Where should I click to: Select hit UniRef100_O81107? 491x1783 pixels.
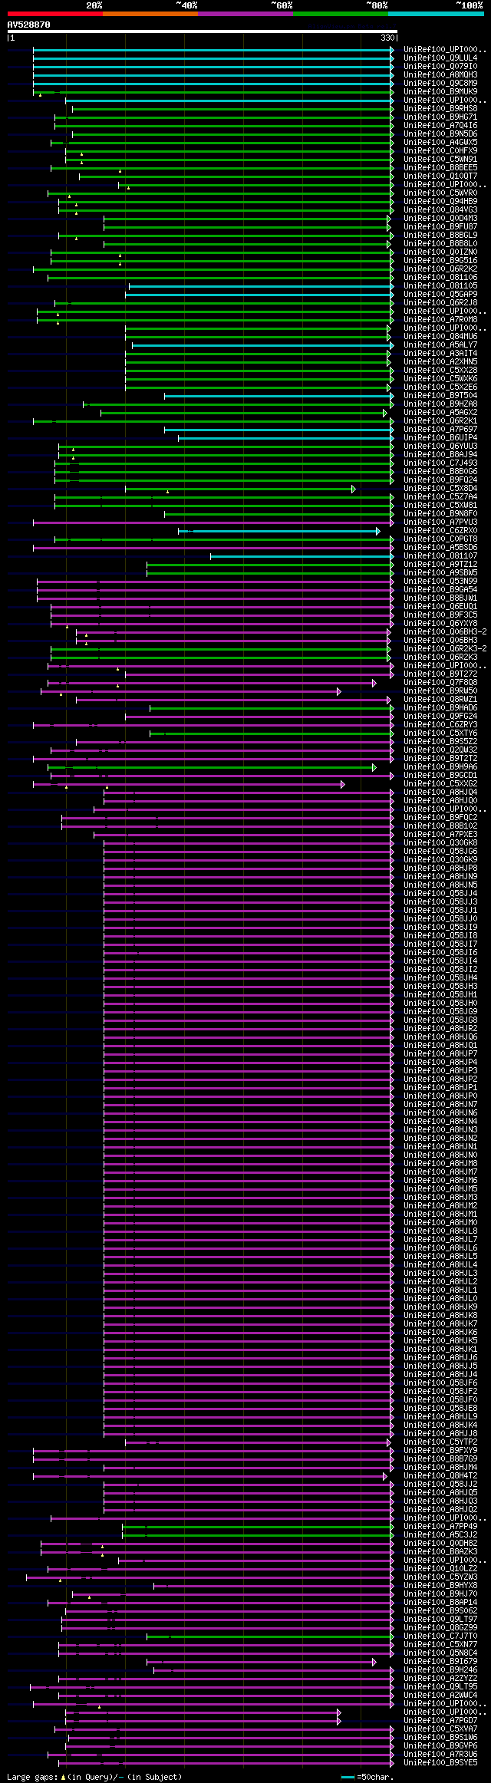pos(440,555)
